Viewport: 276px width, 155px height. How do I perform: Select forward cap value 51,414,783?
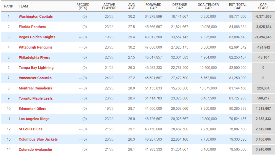[153, 98]
